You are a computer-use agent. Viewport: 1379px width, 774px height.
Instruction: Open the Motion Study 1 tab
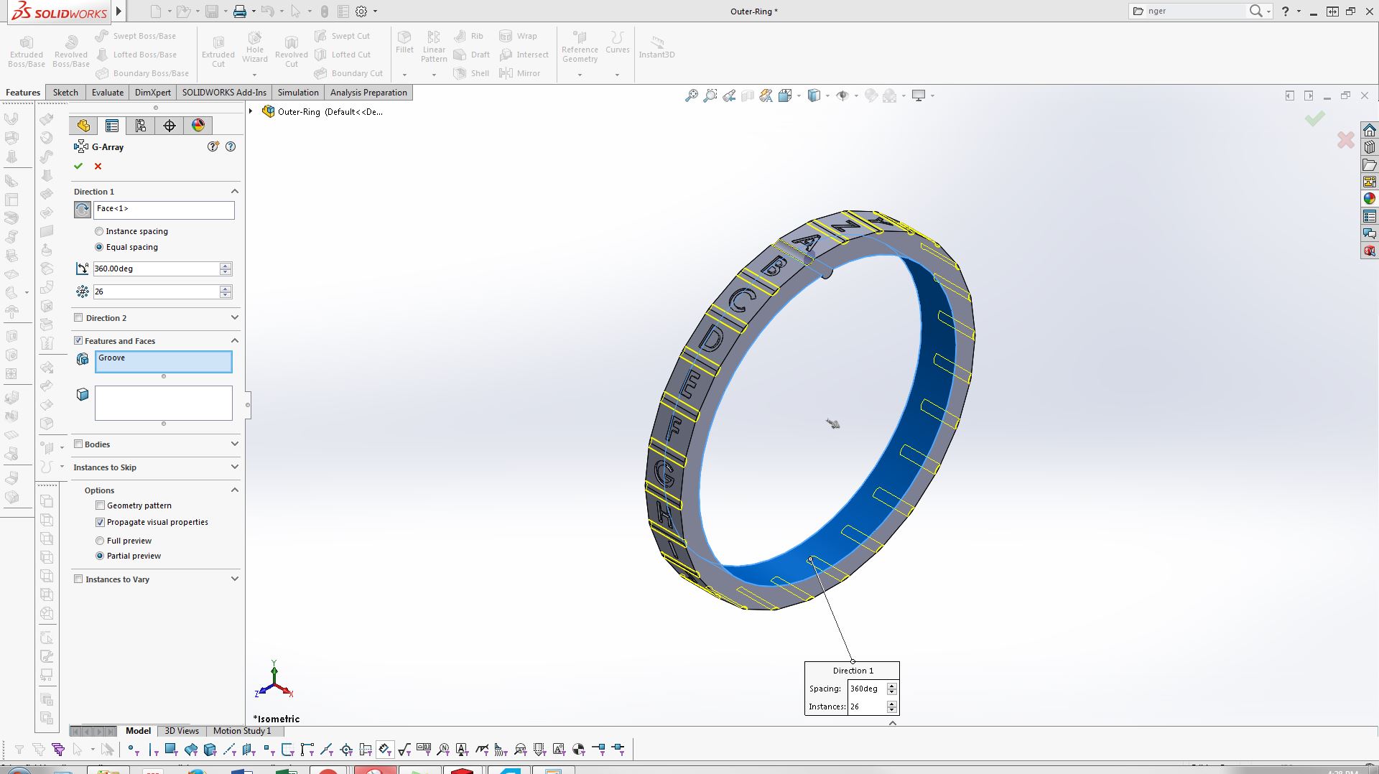(x=242, y=731)
